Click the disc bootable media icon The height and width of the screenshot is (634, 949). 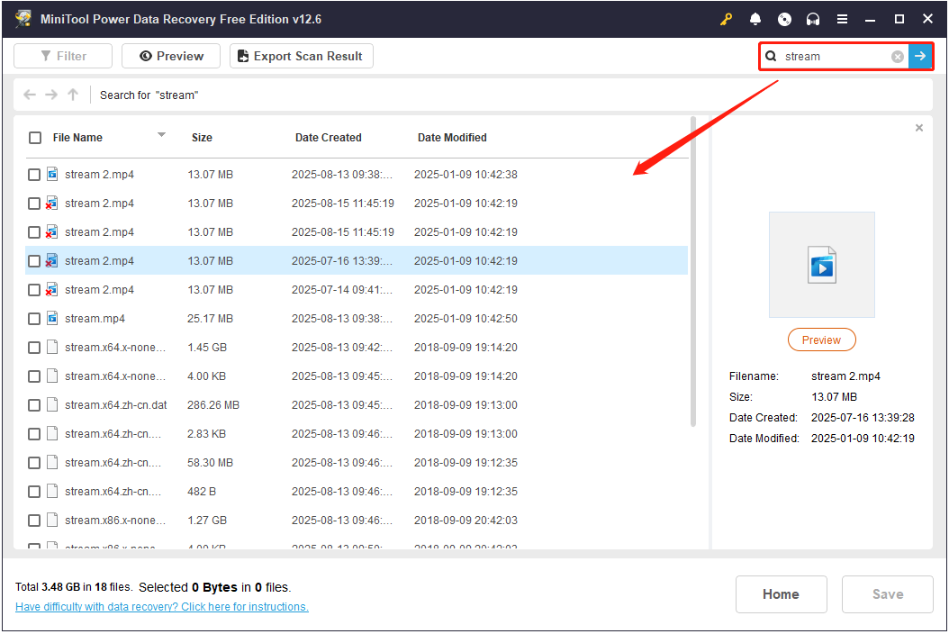pyautogui.click(x=784, y=19)
